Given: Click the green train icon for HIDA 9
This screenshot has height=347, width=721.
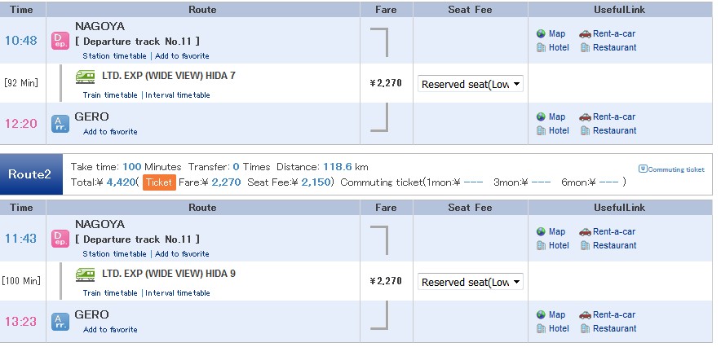Looking at the screenshot, I should tap(85, 274).
